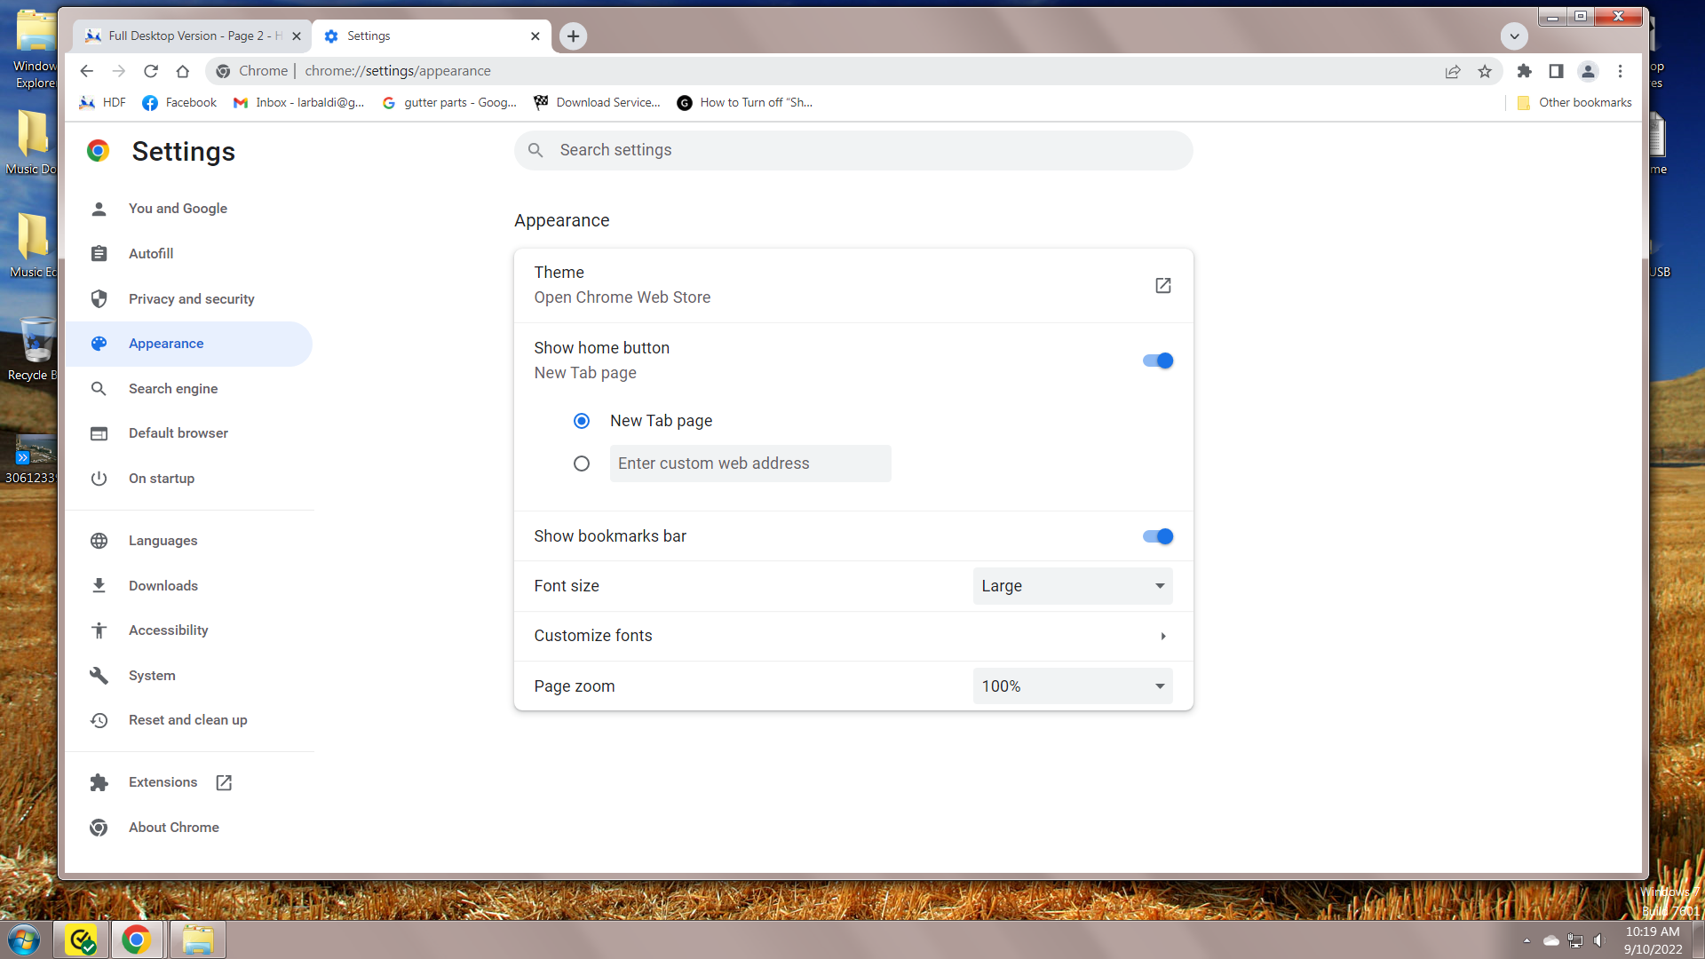The width and height of the screenshot is (1705, 959).
Task: Click the Search settings field
Action: coord(852,150)
